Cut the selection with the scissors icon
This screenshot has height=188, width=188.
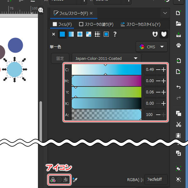tap(178, 124)
